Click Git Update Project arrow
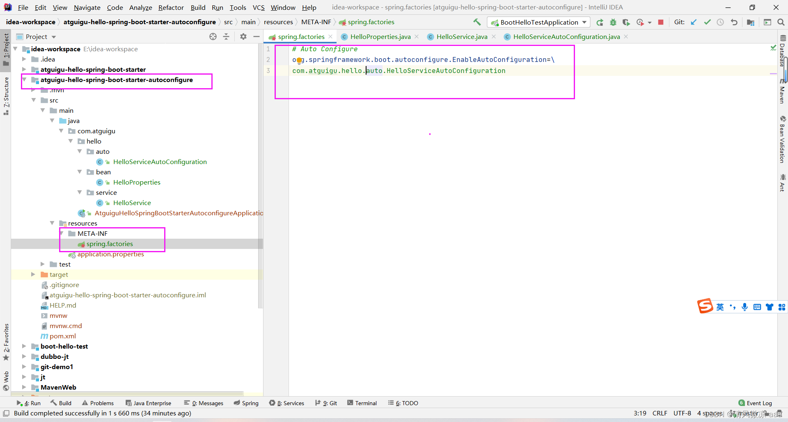Screen dimensions: 788x422 tap(694, 22)
